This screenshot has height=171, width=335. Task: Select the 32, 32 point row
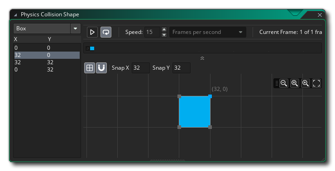[47, 62]
